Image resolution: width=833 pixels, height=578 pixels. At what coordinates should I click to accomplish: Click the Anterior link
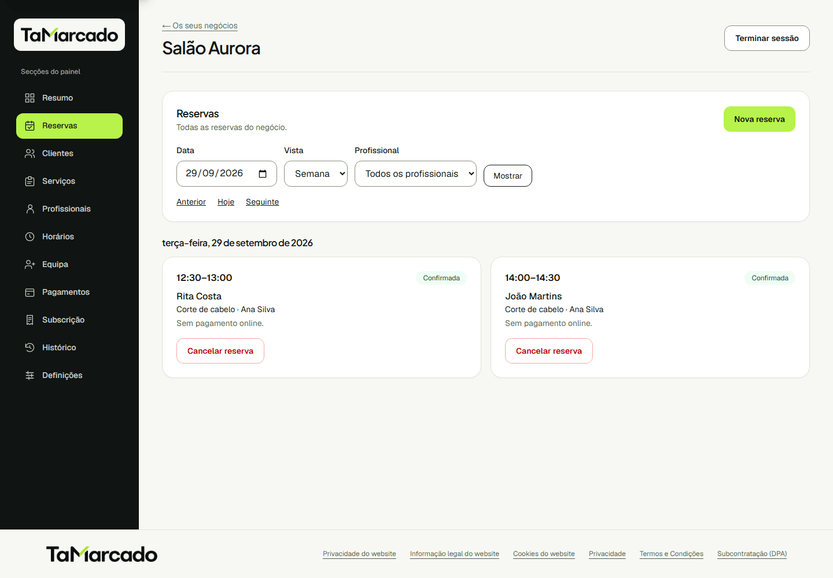[191, 202]
